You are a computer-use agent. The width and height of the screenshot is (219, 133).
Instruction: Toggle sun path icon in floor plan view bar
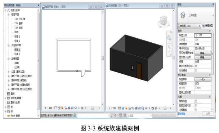tap(62, 108)
